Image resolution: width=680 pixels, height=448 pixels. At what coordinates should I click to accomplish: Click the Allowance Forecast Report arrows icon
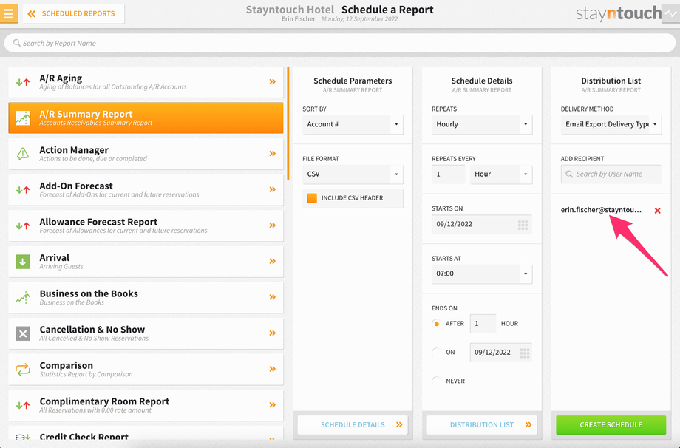(x=23, y=225)
